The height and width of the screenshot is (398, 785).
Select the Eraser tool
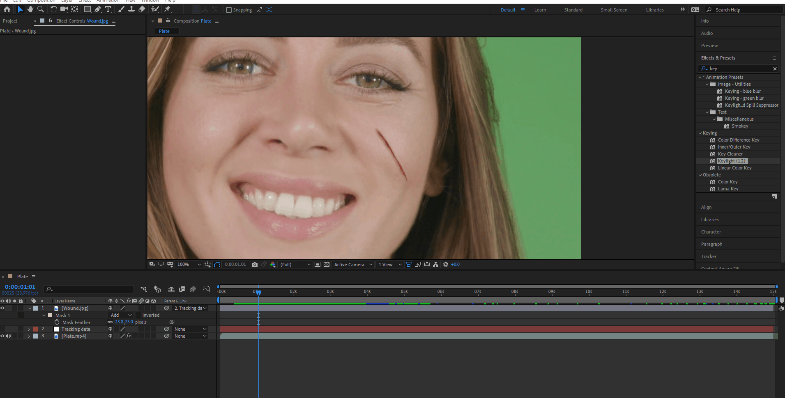pyautogui.click(x=142, y=9)
